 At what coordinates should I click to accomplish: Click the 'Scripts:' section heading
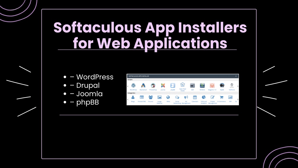tap(130, 80)
